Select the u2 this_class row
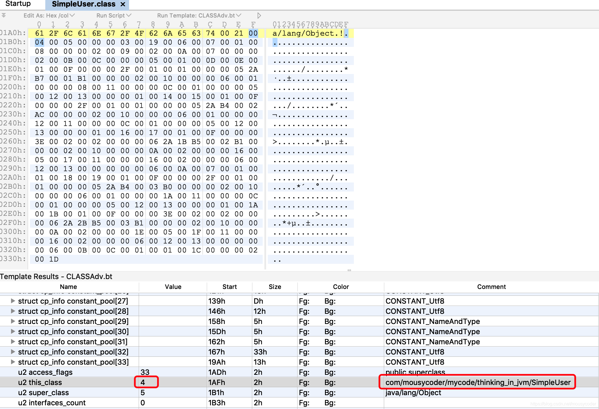Image resolution: width=599 pixels, height=409 pixels. tap(40, 382)
